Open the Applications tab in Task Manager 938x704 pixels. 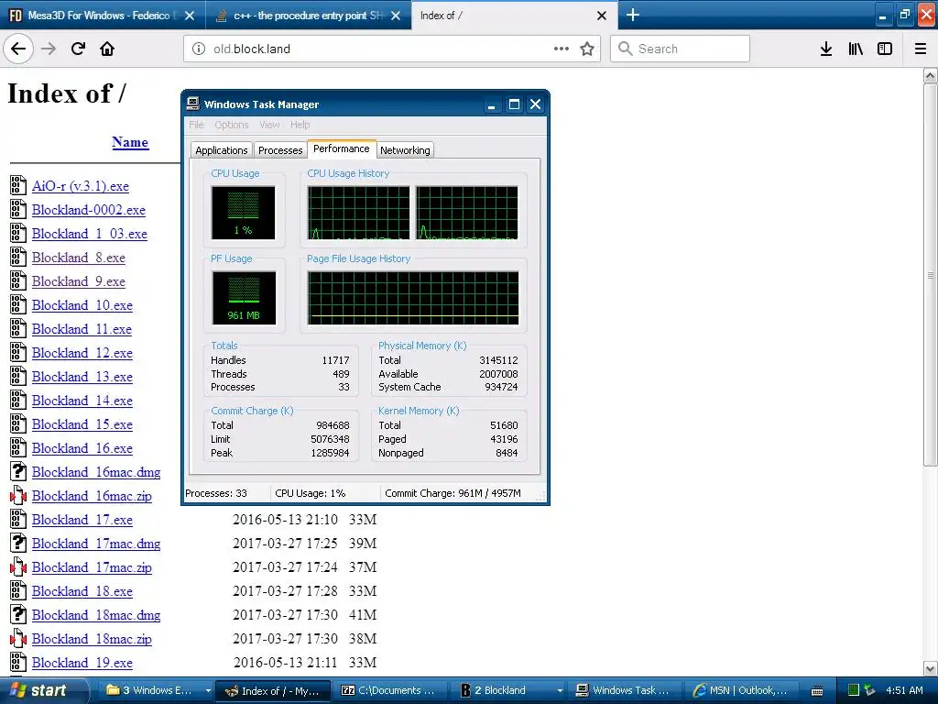(222, 150)
